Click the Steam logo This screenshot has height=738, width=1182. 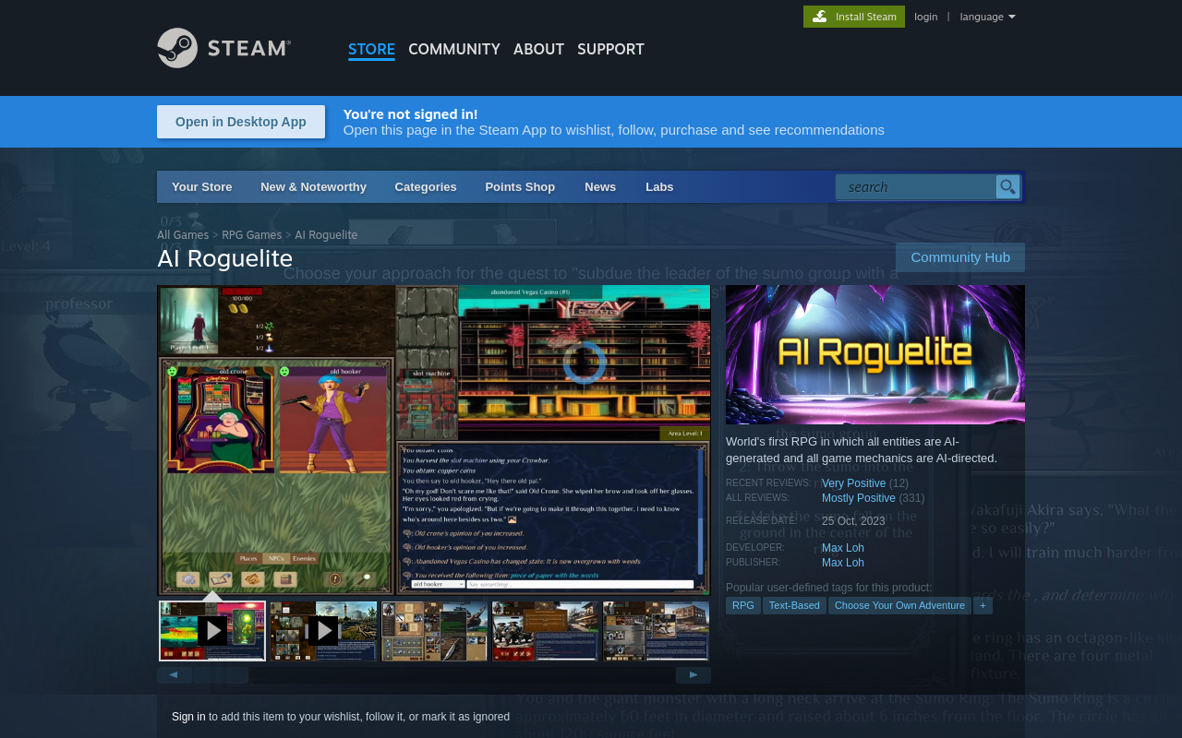(x=223, y=48)
